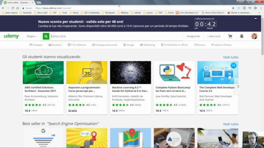The image size is (264, 148).
Task: Go back with the browser back arrow
Action: (x=3, y=8)
